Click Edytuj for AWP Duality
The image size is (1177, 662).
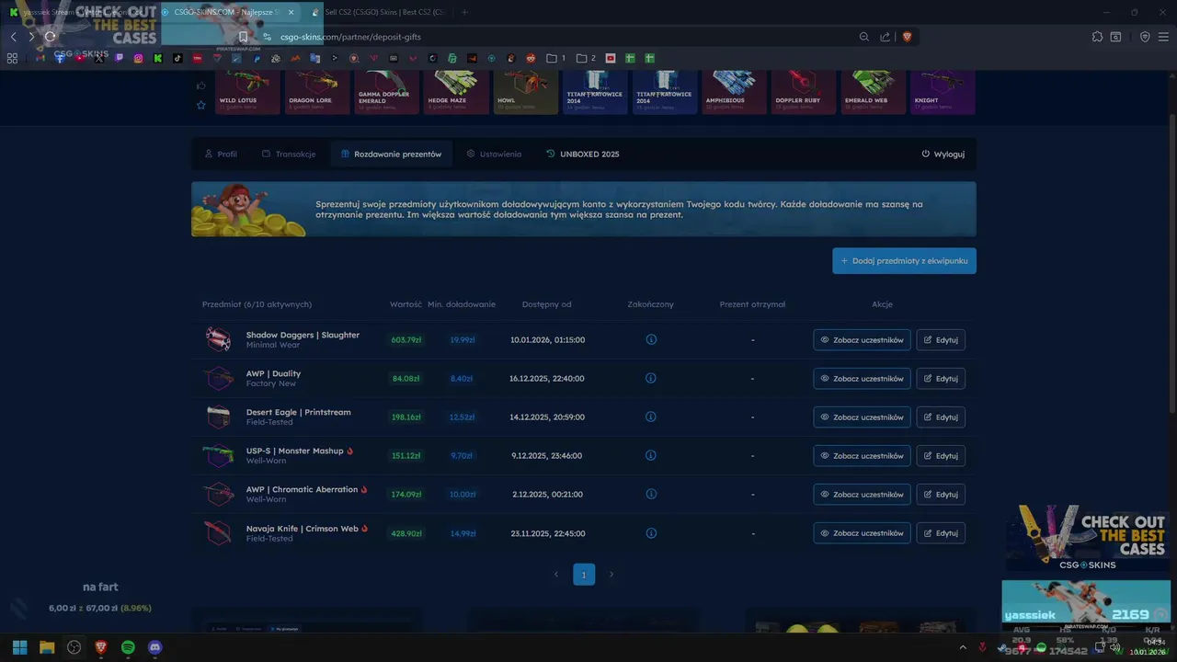(x=941, y=378)
